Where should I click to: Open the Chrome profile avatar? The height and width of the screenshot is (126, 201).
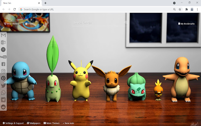[x=192, y=9]
